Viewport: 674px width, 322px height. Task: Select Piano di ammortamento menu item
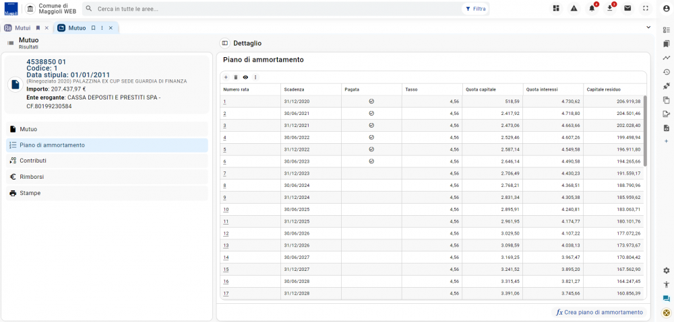coord(107,145)
